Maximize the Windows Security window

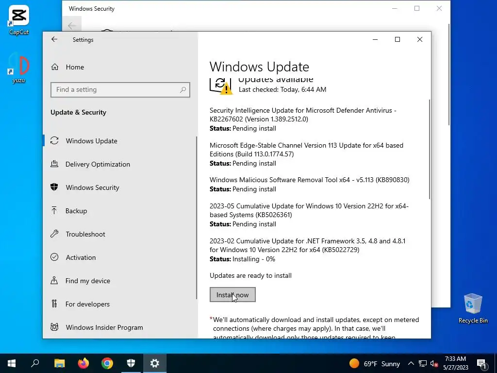[417, 9]
